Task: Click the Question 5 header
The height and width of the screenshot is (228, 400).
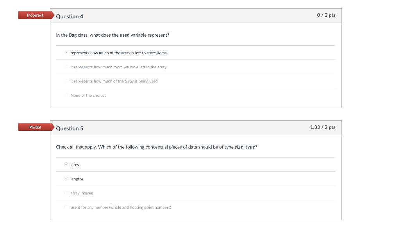Action: click(70, 128)
